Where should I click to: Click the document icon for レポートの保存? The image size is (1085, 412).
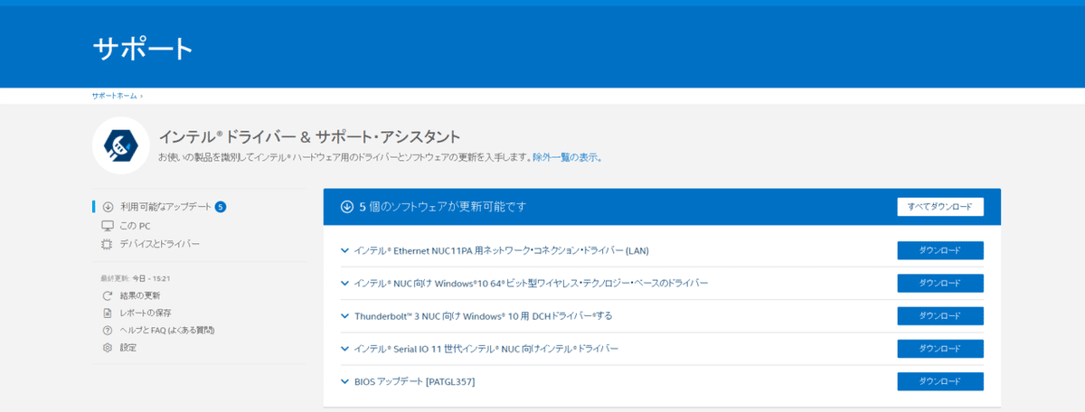tap(108, 313)
